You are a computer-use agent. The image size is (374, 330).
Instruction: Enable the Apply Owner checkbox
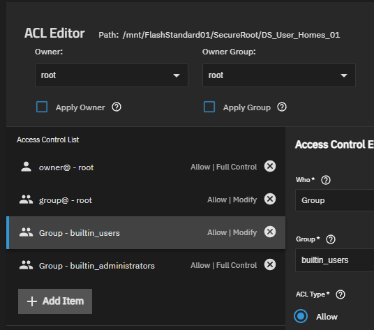[x=42, y=107]
